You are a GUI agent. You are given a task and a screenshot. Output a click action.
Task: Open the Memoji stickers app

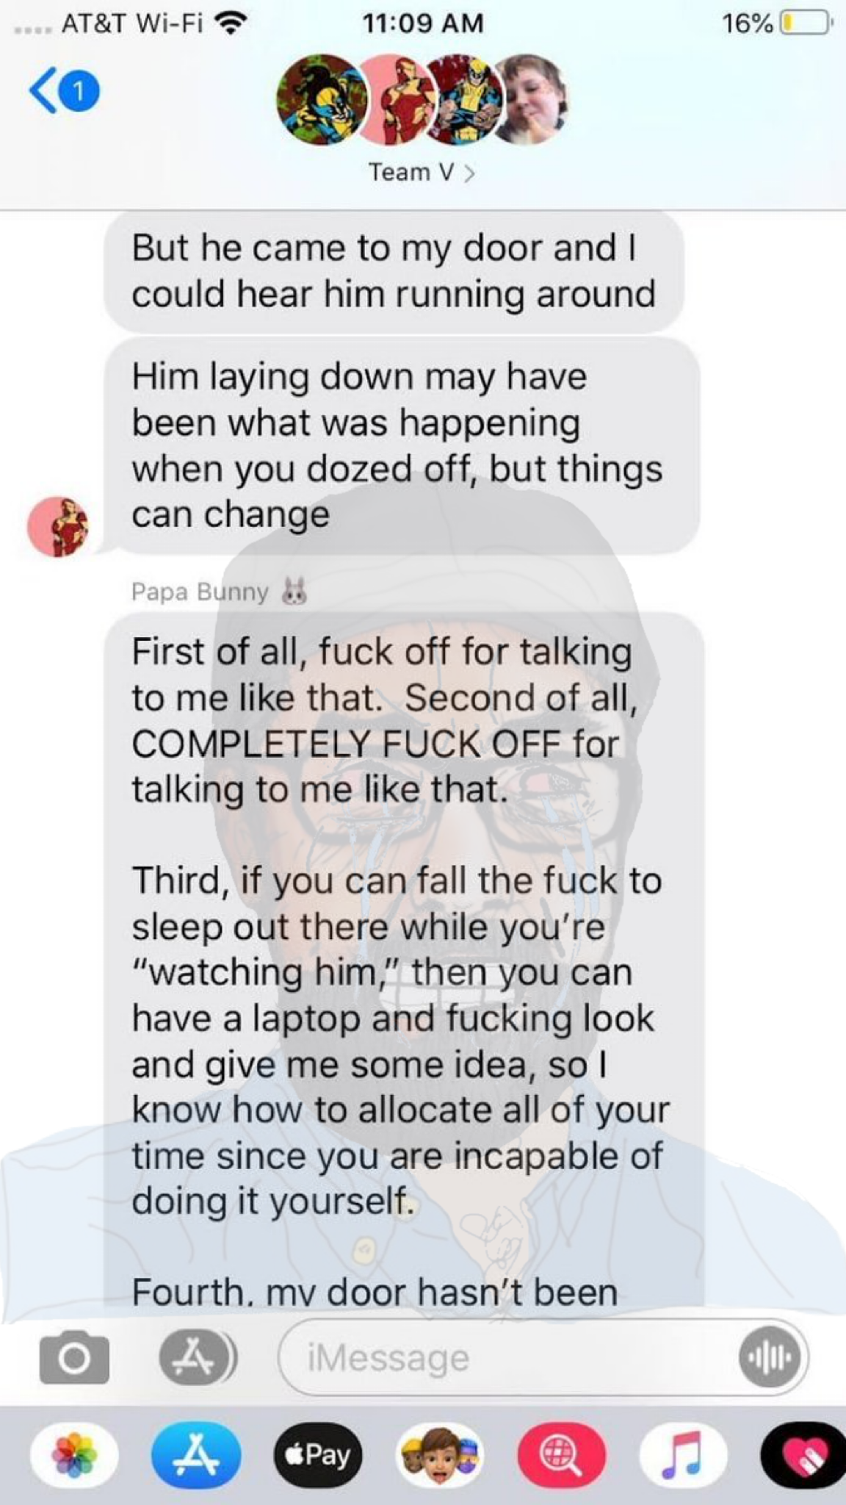pos(440,1455)
